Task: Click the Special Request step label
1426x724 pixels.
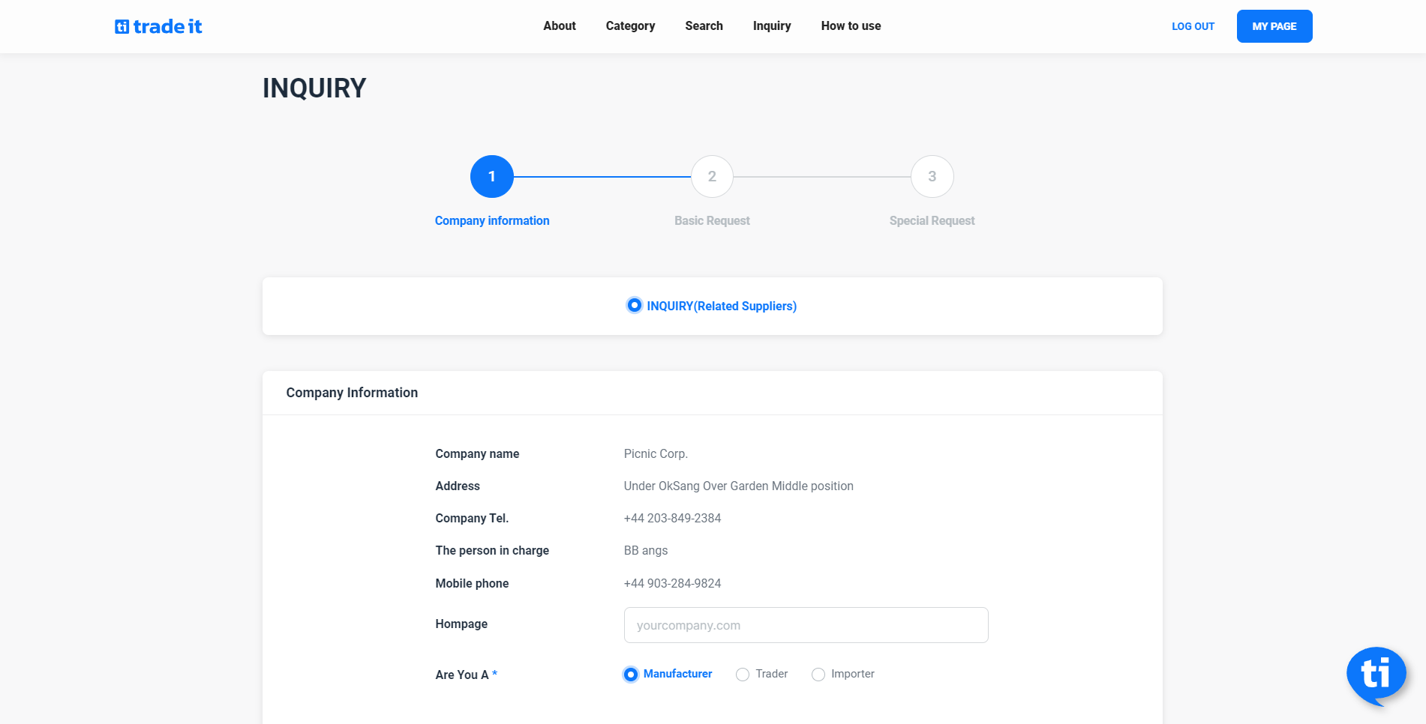Action: pos(932,221)
